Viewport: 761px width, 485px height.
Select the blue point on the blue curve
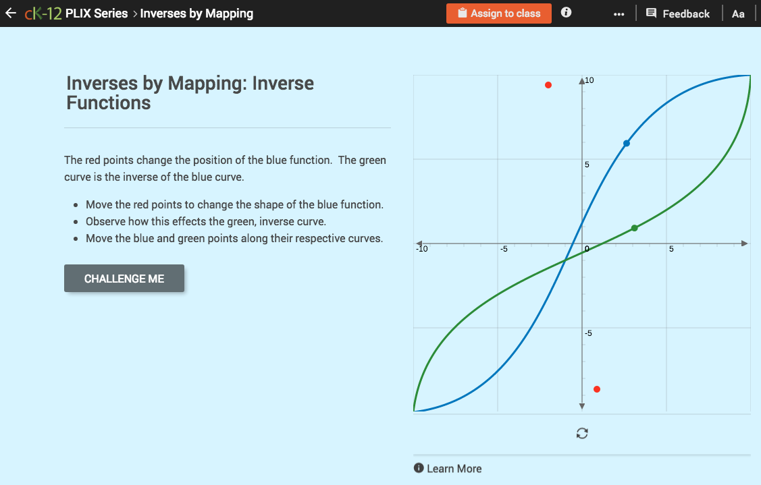(626, 143)
